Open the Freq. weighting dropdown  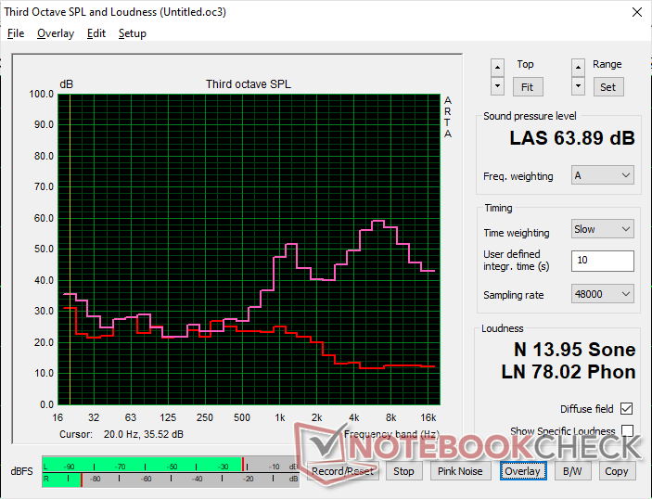[x=603, y=175]
